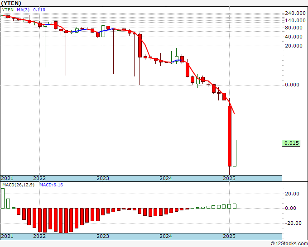
Task: Click the 2022 label on price chart axis
Action: tap(39, 178)
